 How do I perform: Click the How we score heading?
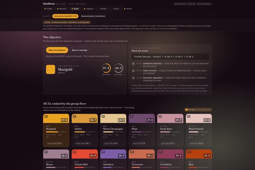(x=140, y=51)
